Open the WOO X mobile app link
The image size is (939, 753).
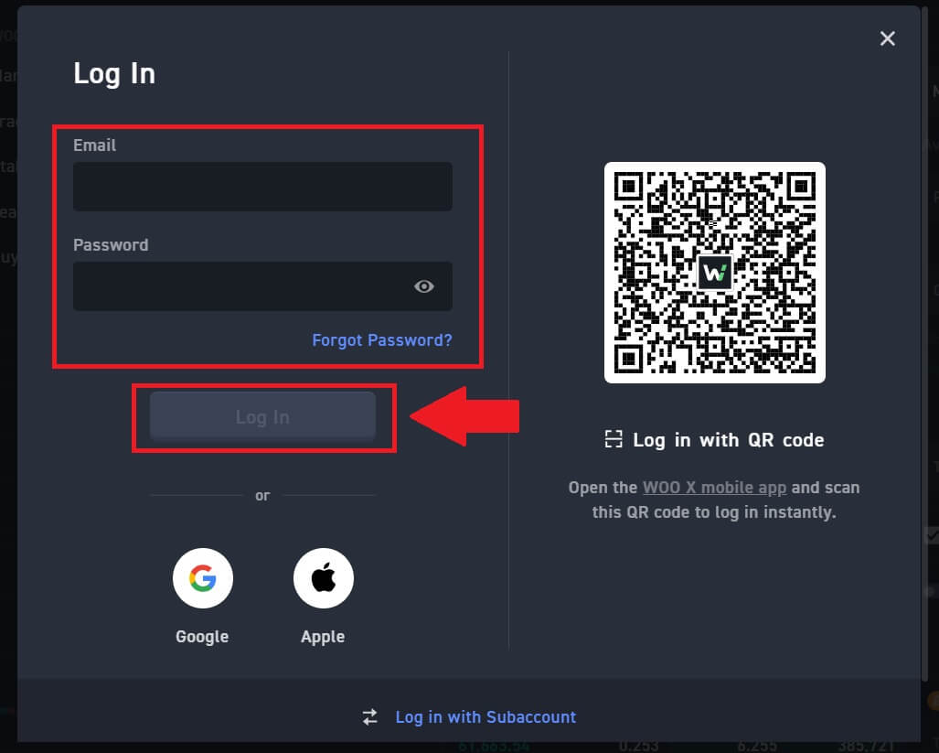click(x=714, y=488)
